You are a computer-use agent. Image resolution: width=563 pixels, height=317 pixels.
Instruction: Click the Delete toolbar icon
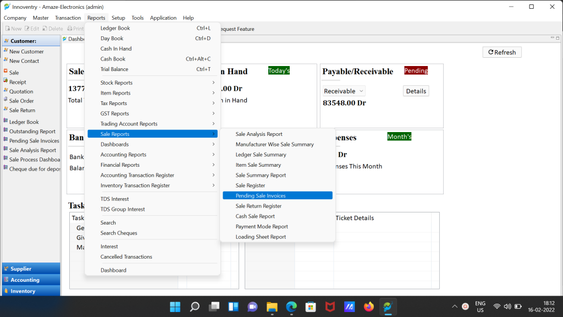(x=52, y=29)
